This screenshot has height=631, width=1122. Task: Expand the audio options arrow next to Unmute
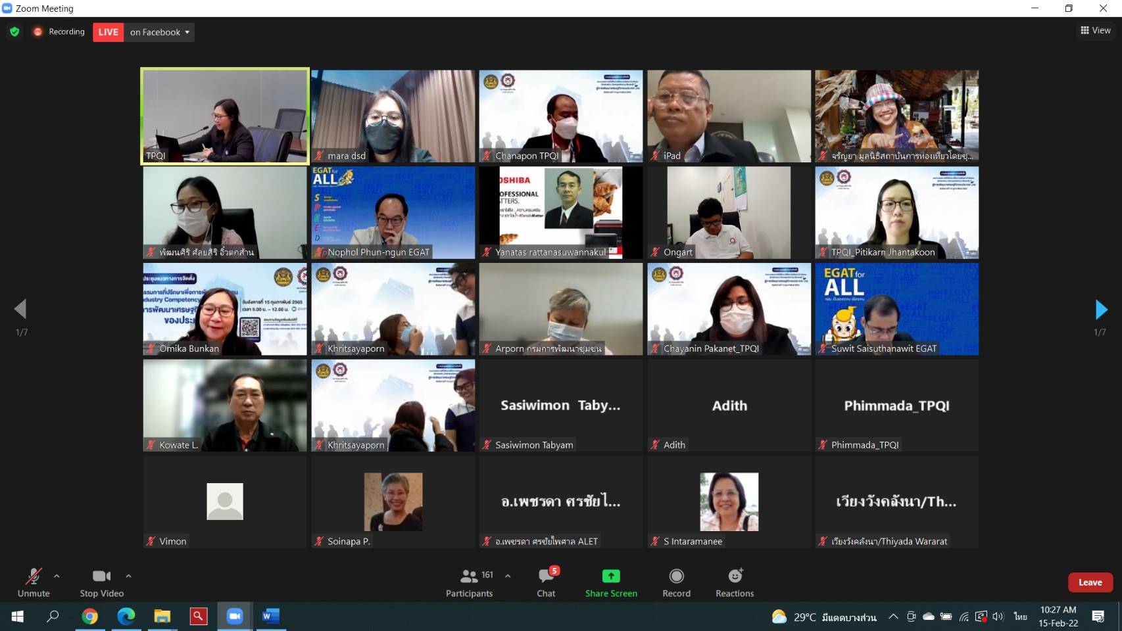pos(57,576)
